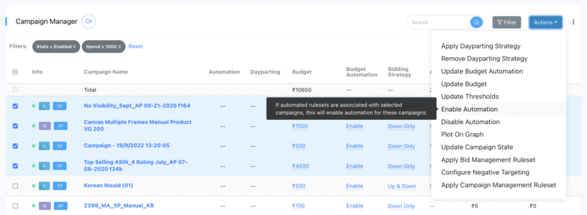This screenshot has height=215, width=587.
Task: Open the three-dot more options menu
Action: coord(573,22)
